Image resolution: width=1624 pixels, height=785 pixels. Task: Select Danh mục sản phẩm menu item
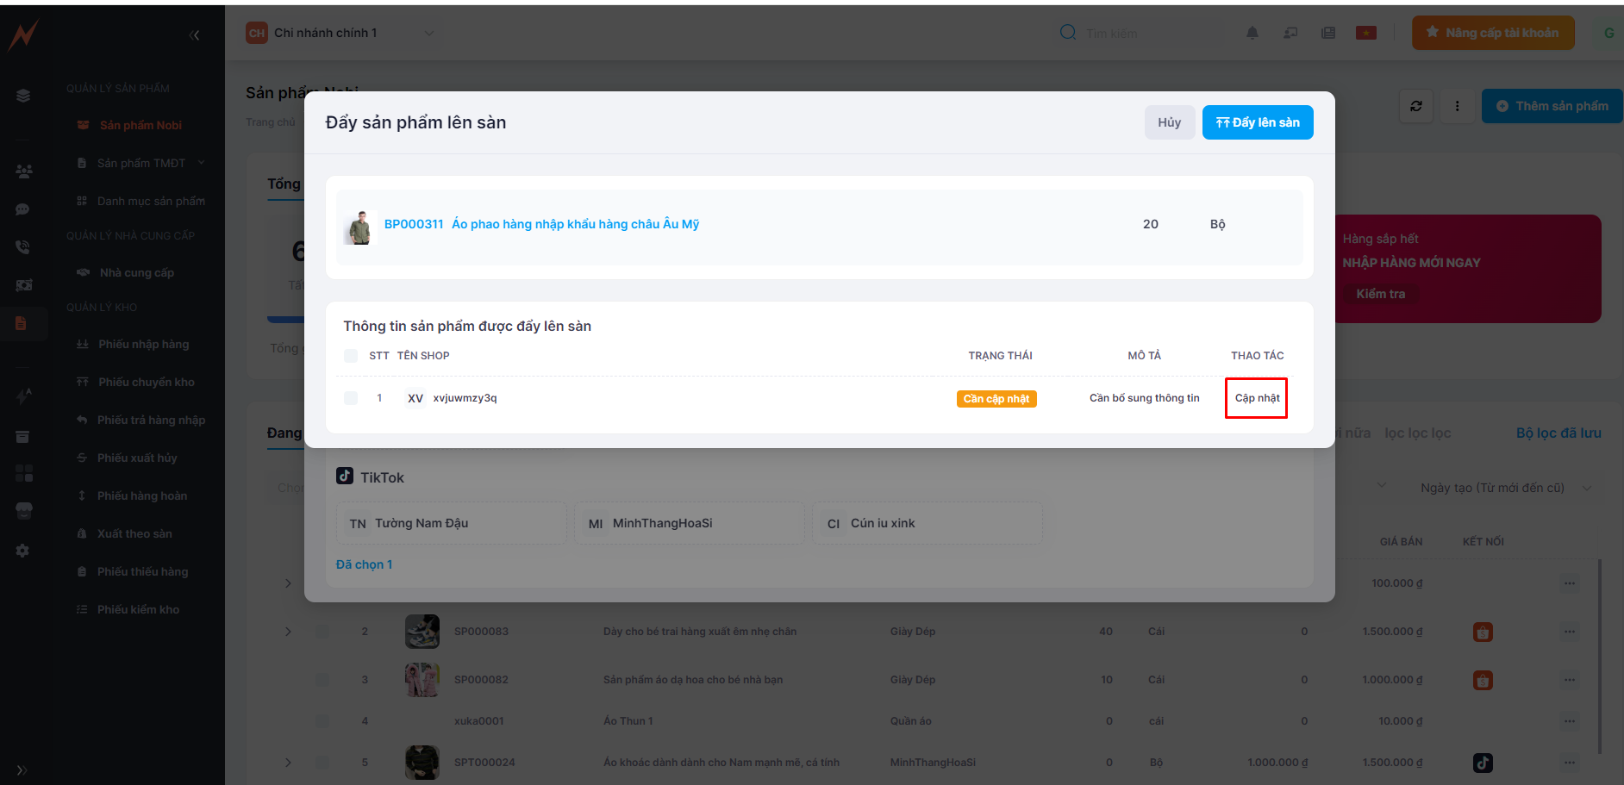tap(151, 201)
